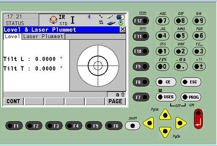Click the keypad digit 4 key
This screenshot has height=146, width=217.
tap(163, 36)
